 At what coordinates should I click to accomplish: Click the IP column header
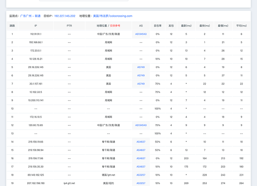[x=36, y=26]
